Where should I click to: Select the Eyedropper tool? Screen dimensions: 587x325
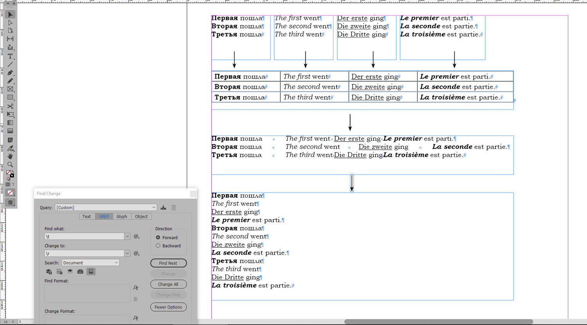tap(11, 148)
